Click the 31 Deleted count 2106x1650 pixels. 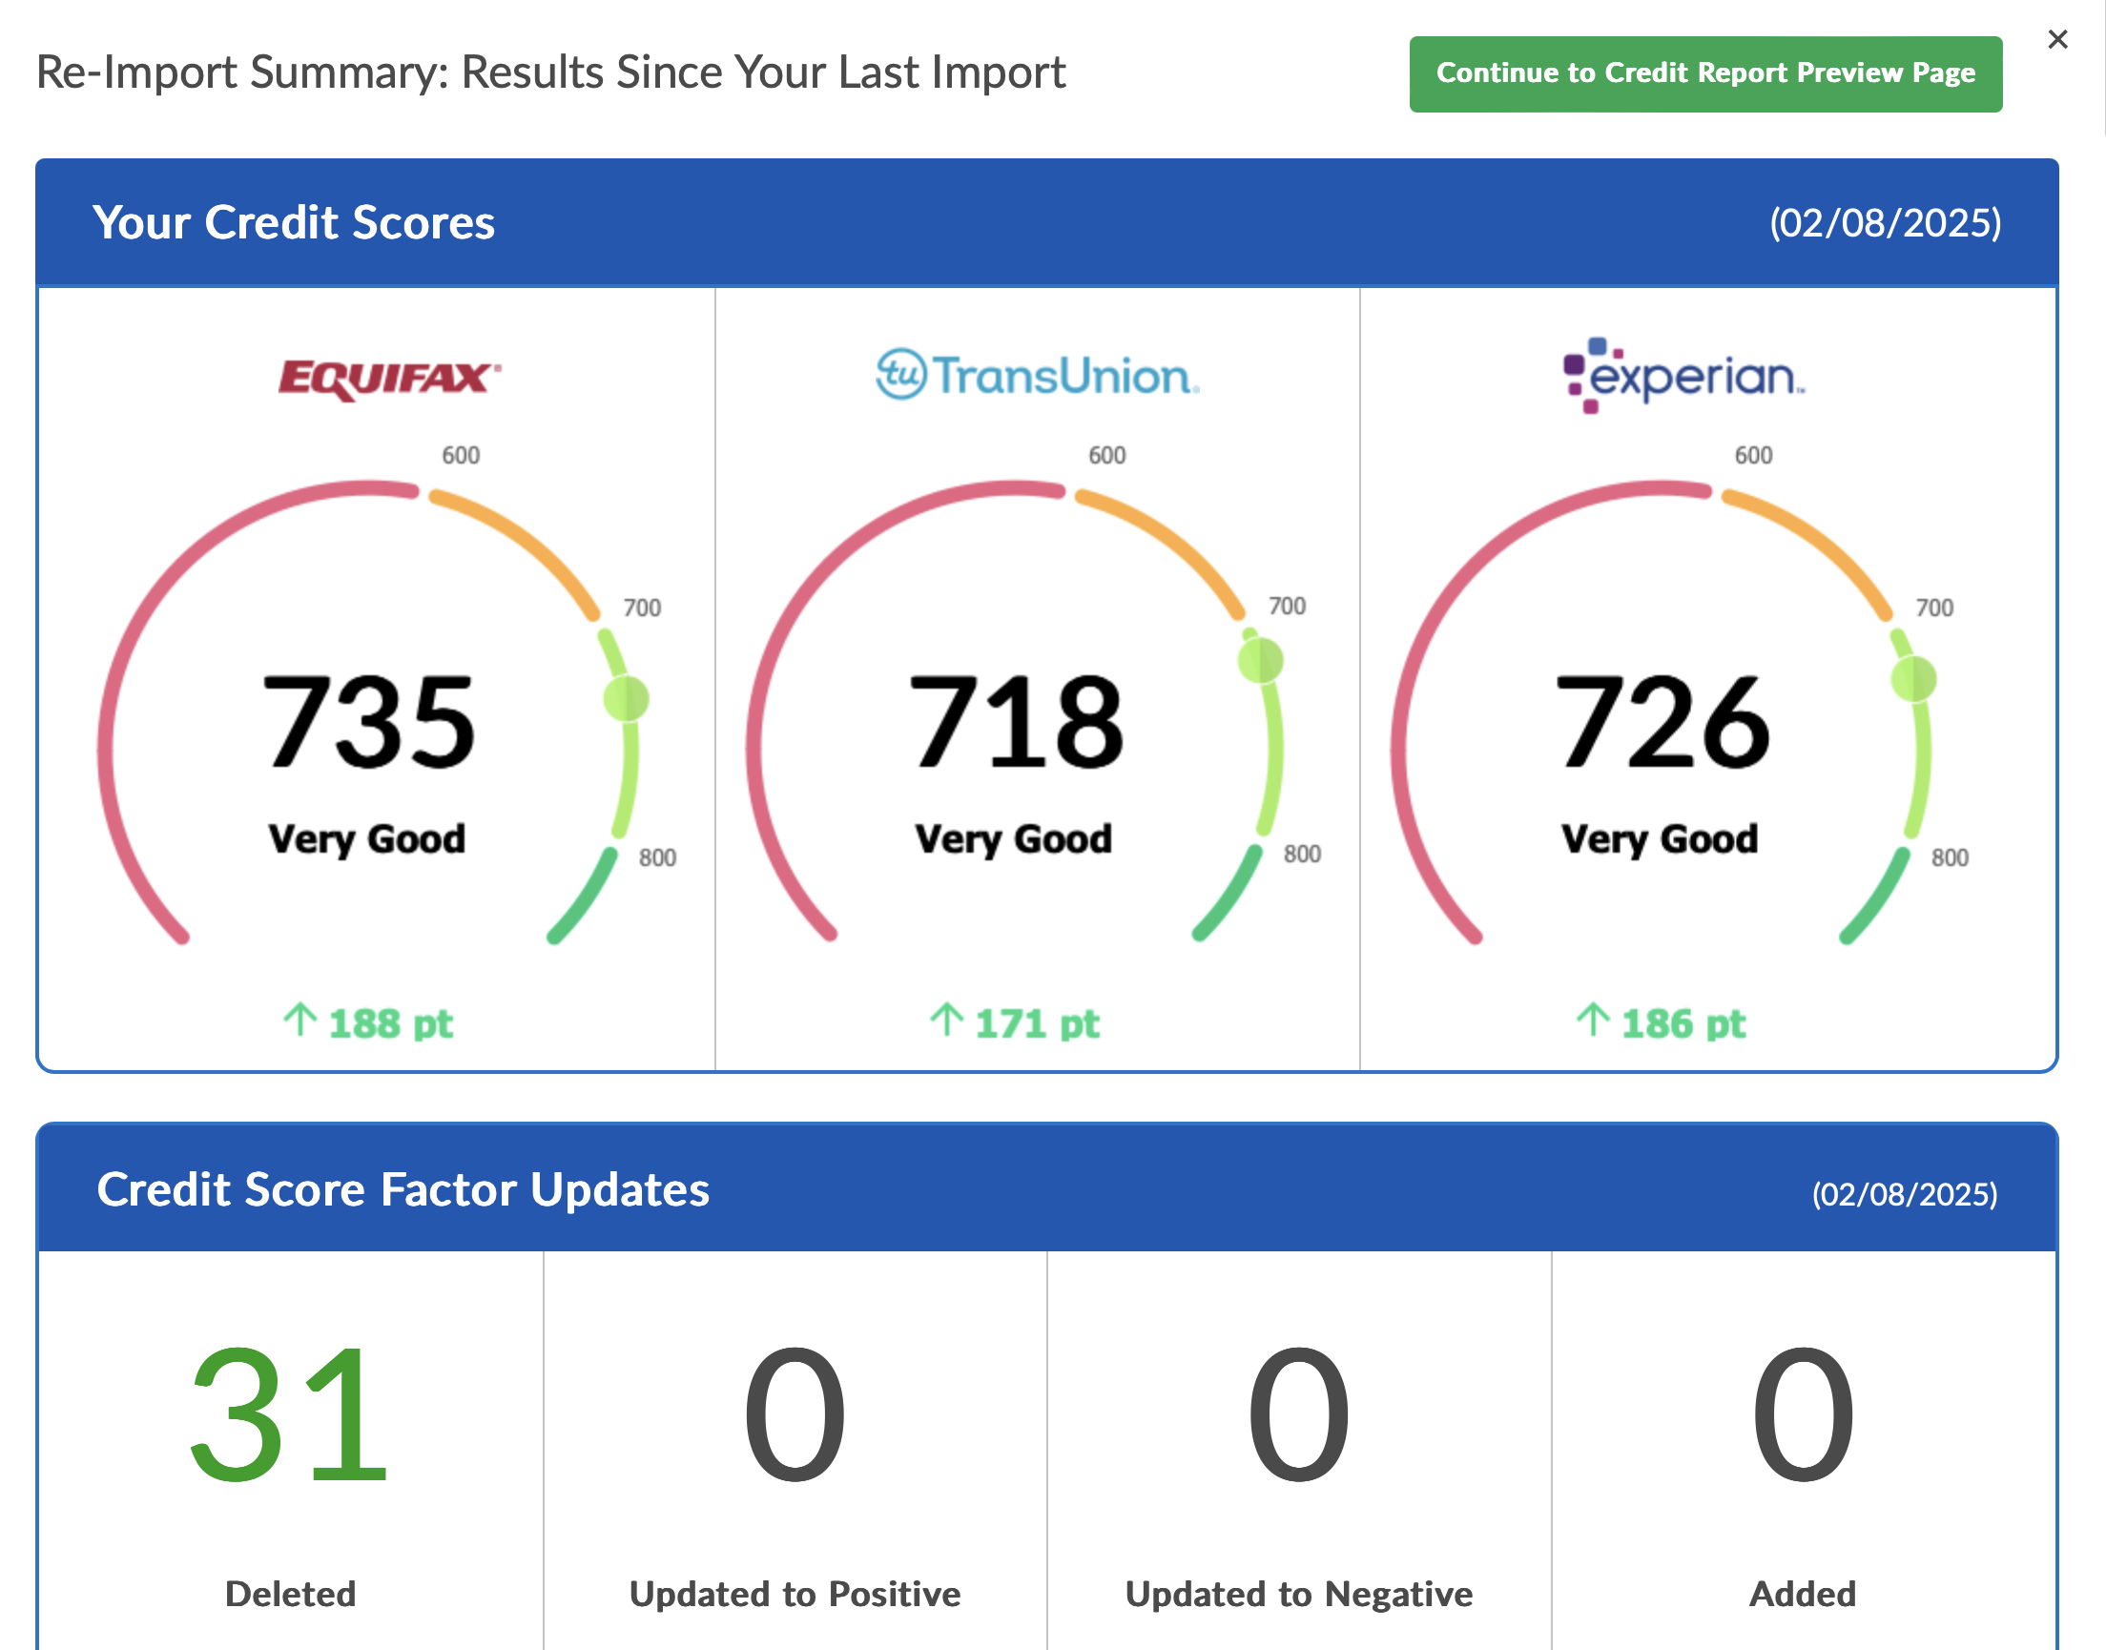(x=289, y=1415)
